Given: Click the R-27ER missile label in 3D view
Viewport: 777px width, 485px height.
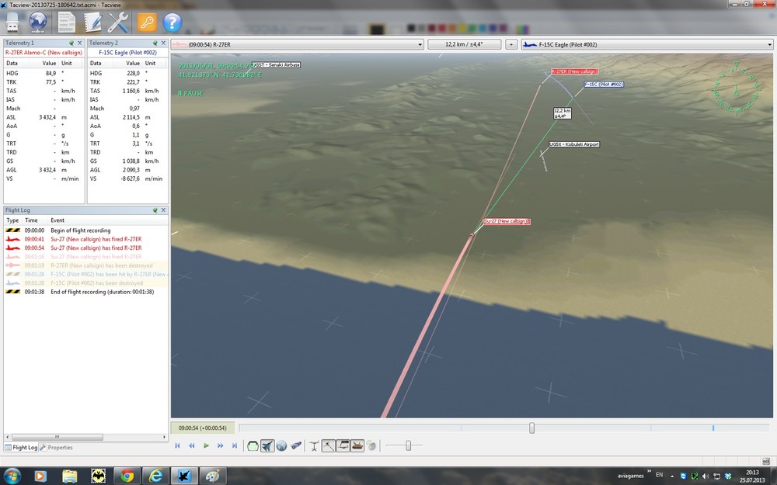Looking at the screenshot, I should 574,71.
